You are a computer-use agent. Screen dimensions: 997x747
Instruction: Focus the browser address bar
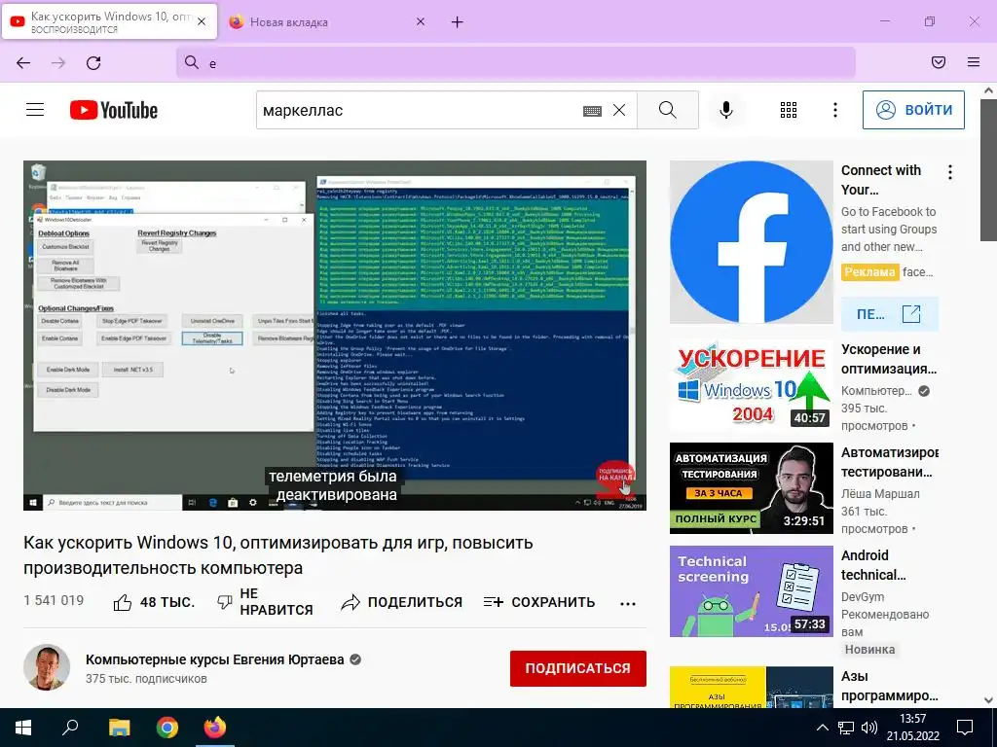tap(516, 63)
